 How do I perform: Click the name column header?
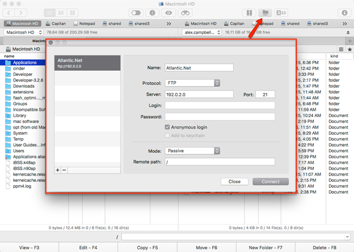[9, 56]
